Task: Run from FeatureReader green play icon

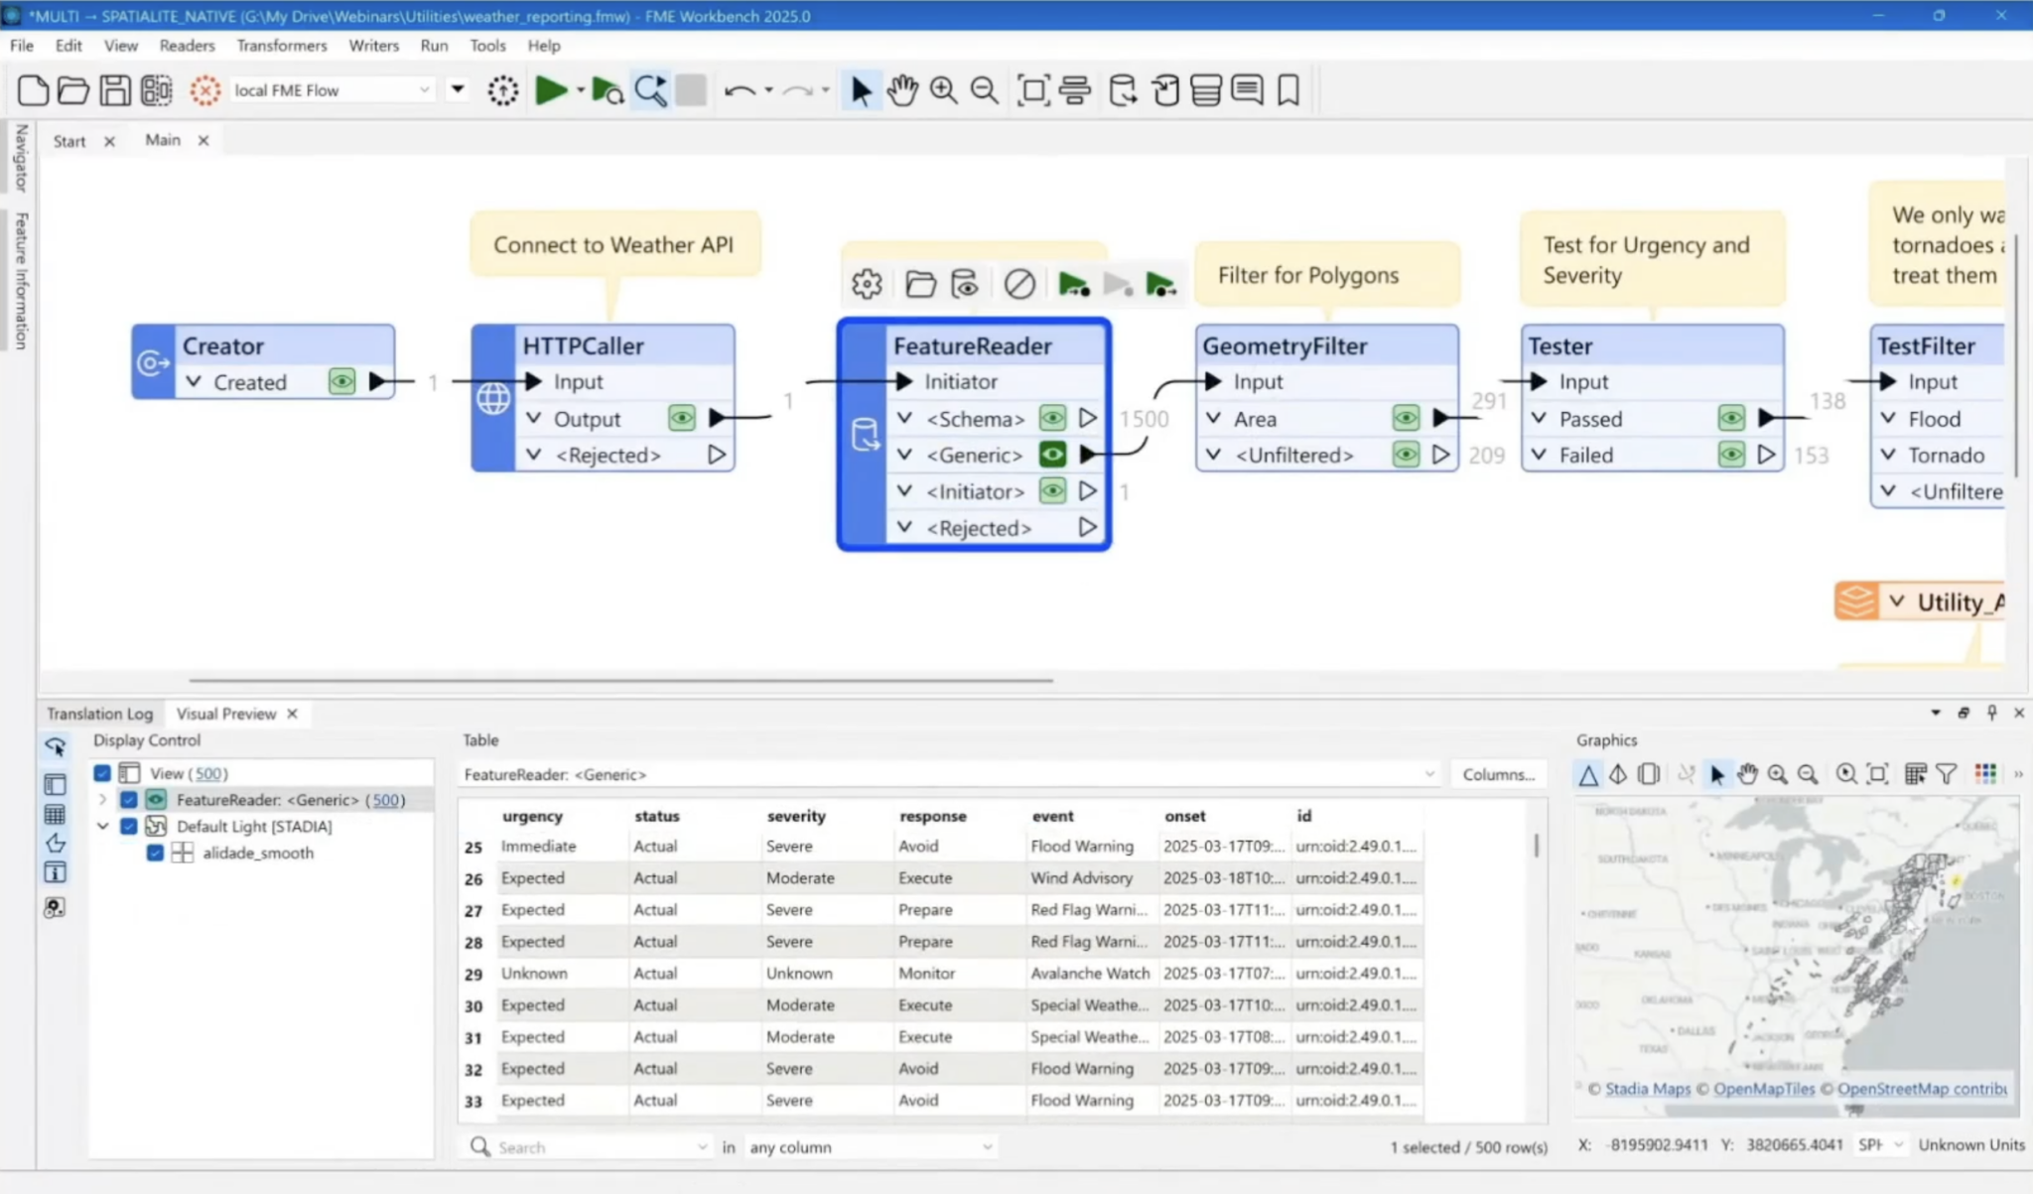Action: 1160,284
